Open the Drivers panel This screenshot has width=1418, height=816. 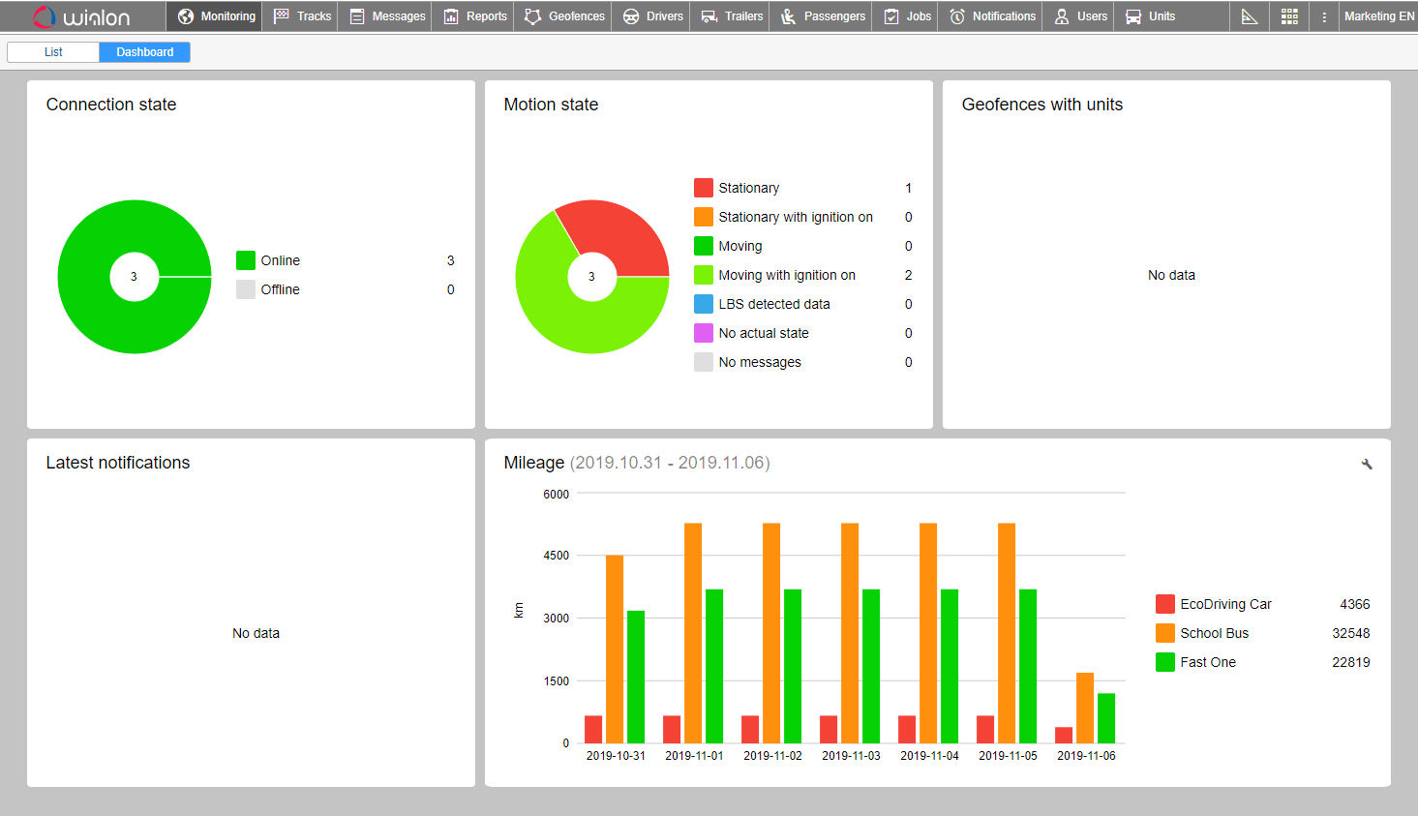[654, 16]
